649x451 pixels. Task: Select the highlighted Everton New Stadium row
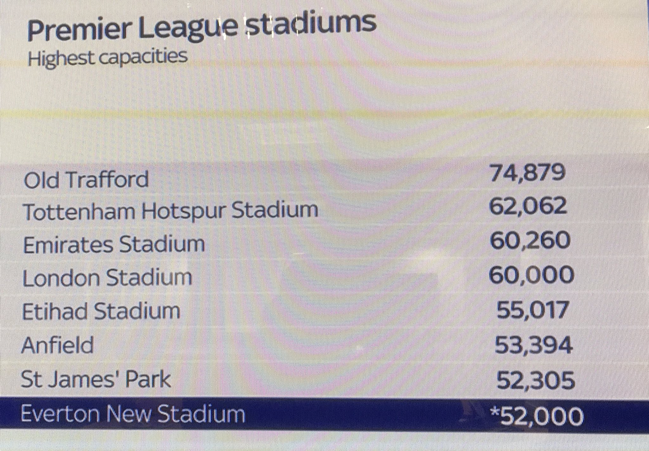coord(324,415)
